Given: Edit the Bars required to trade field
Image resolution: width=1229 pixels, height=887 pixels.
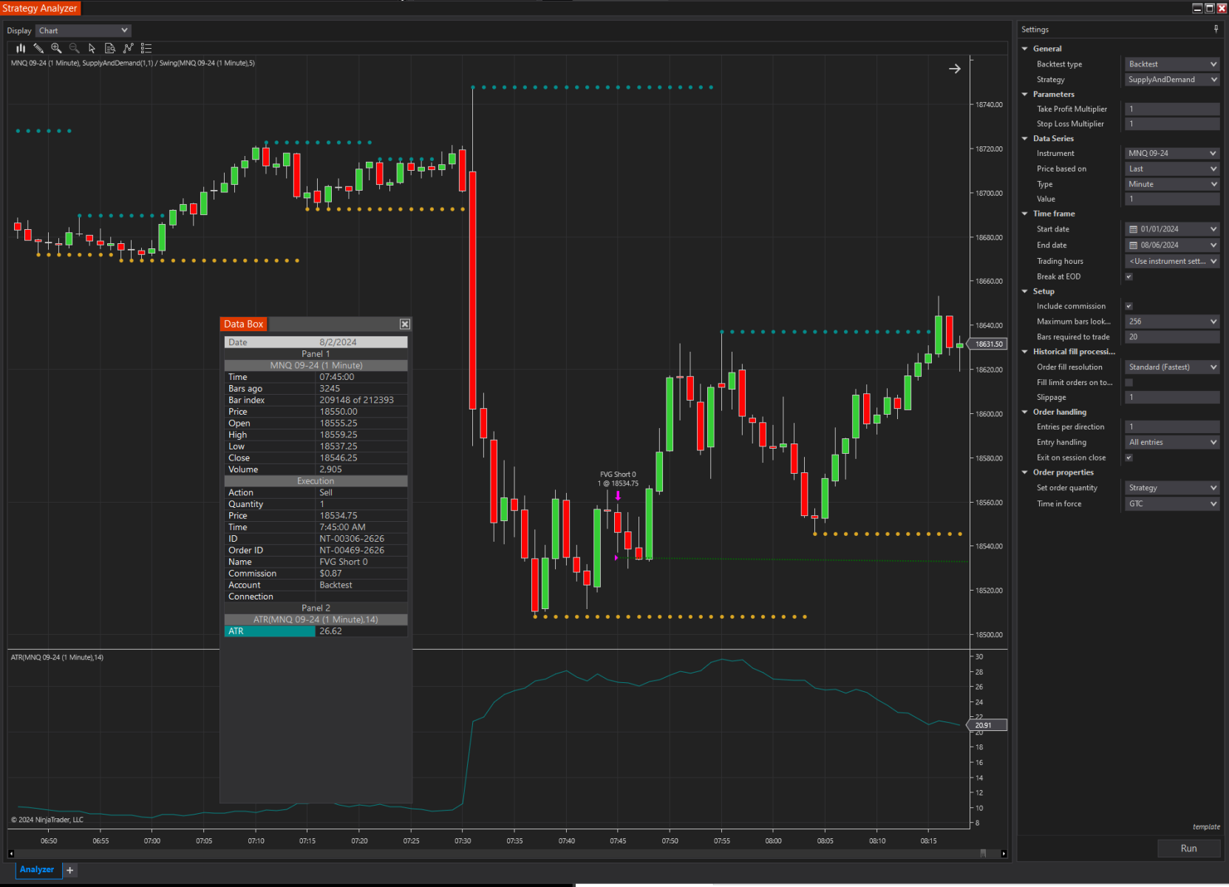Looking at the screenshot, I should click(x=1172, y=338).
